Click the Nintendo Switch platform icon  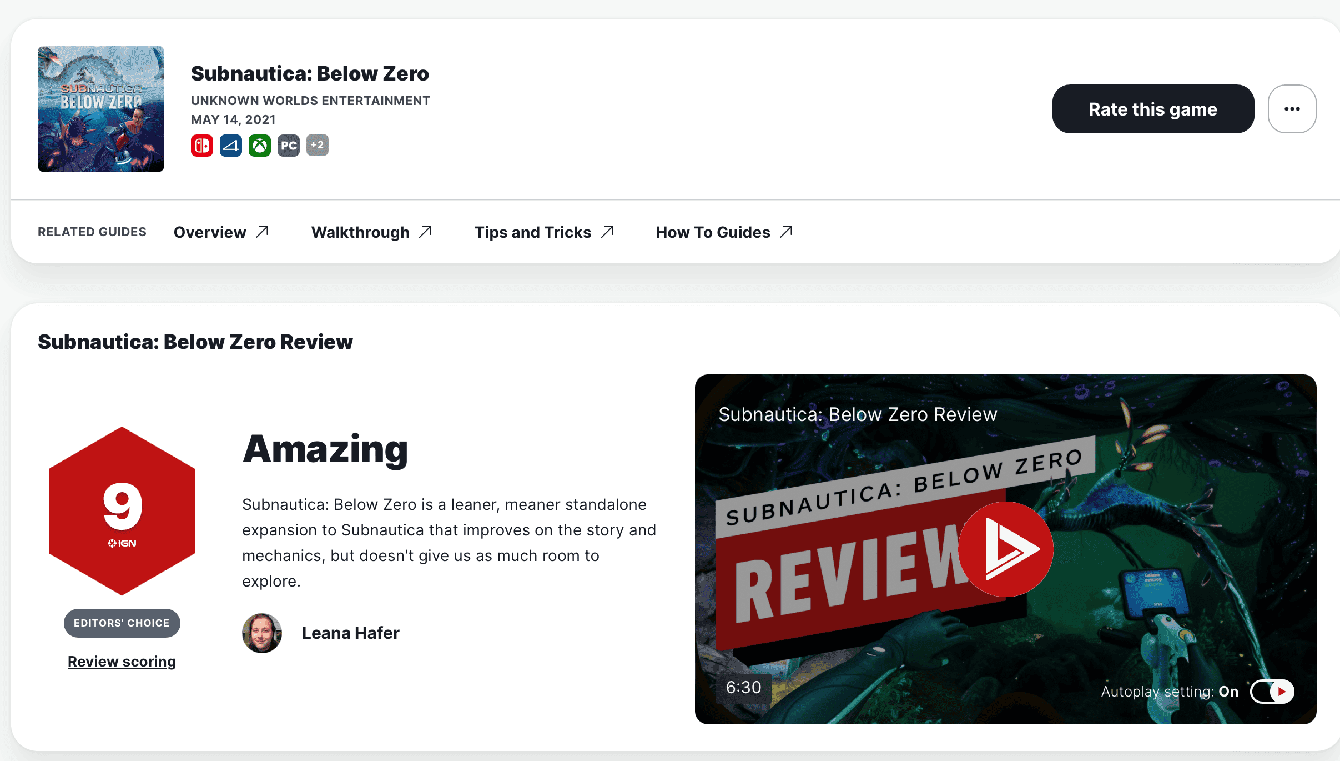202,146
